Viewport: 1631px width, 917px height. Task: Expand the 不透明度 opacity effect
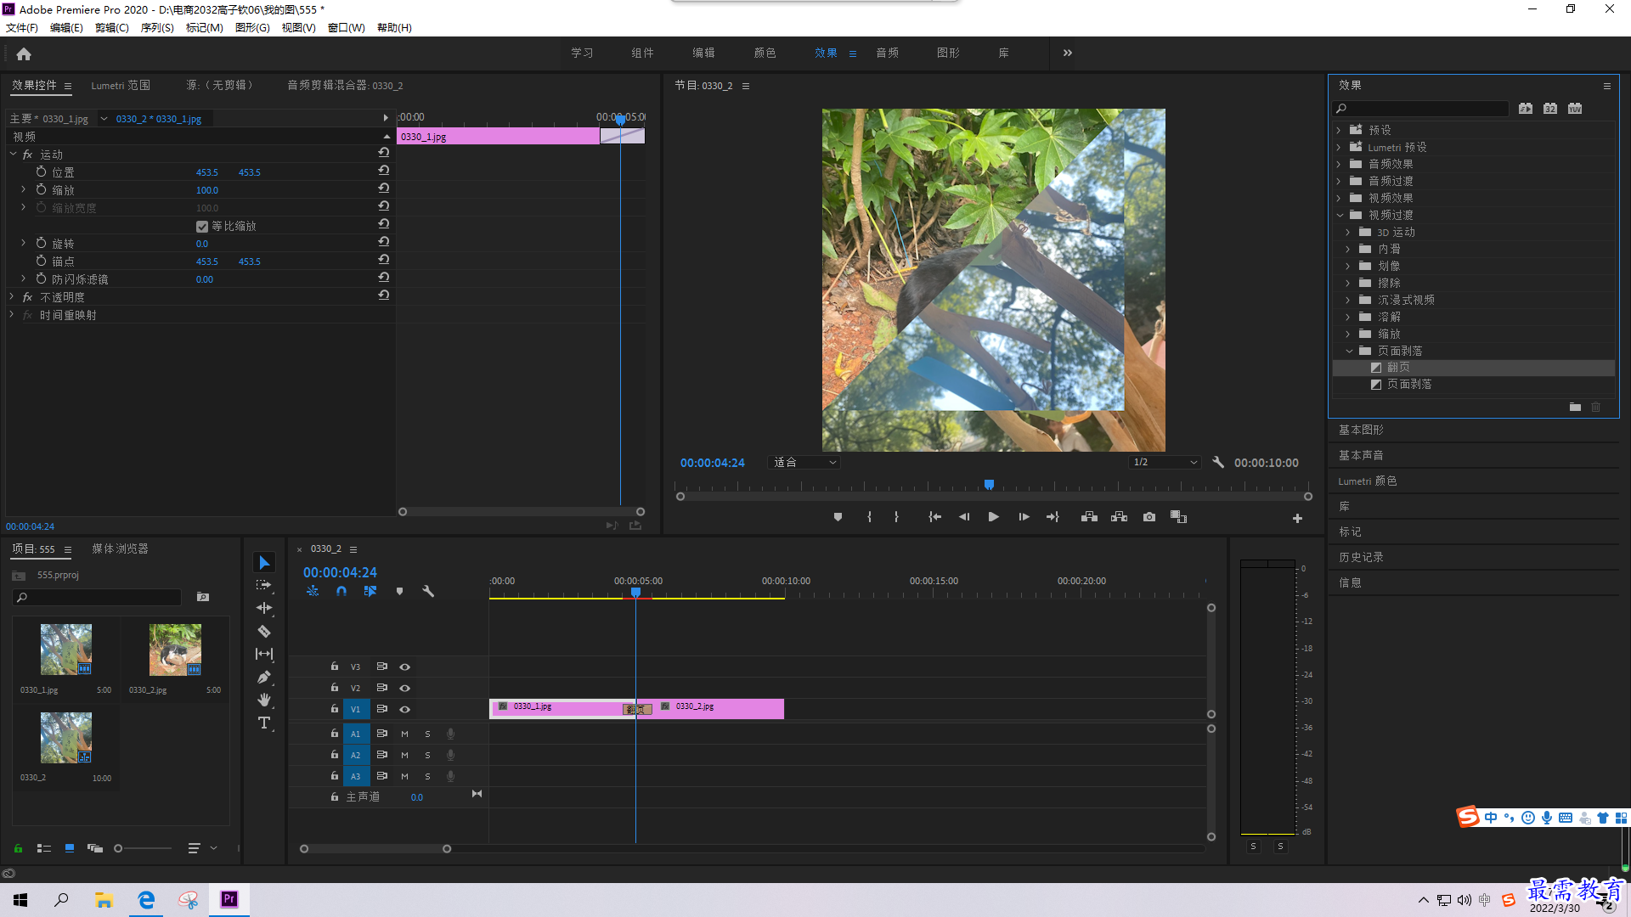pyautogui.click(x=12, y=297)
